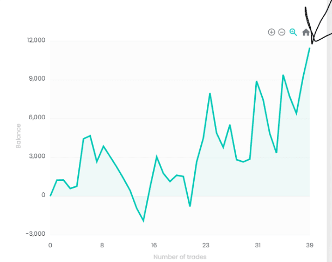Click the zoom out minus icon
This screenshot has height=262, width=332.
(281, 32)
